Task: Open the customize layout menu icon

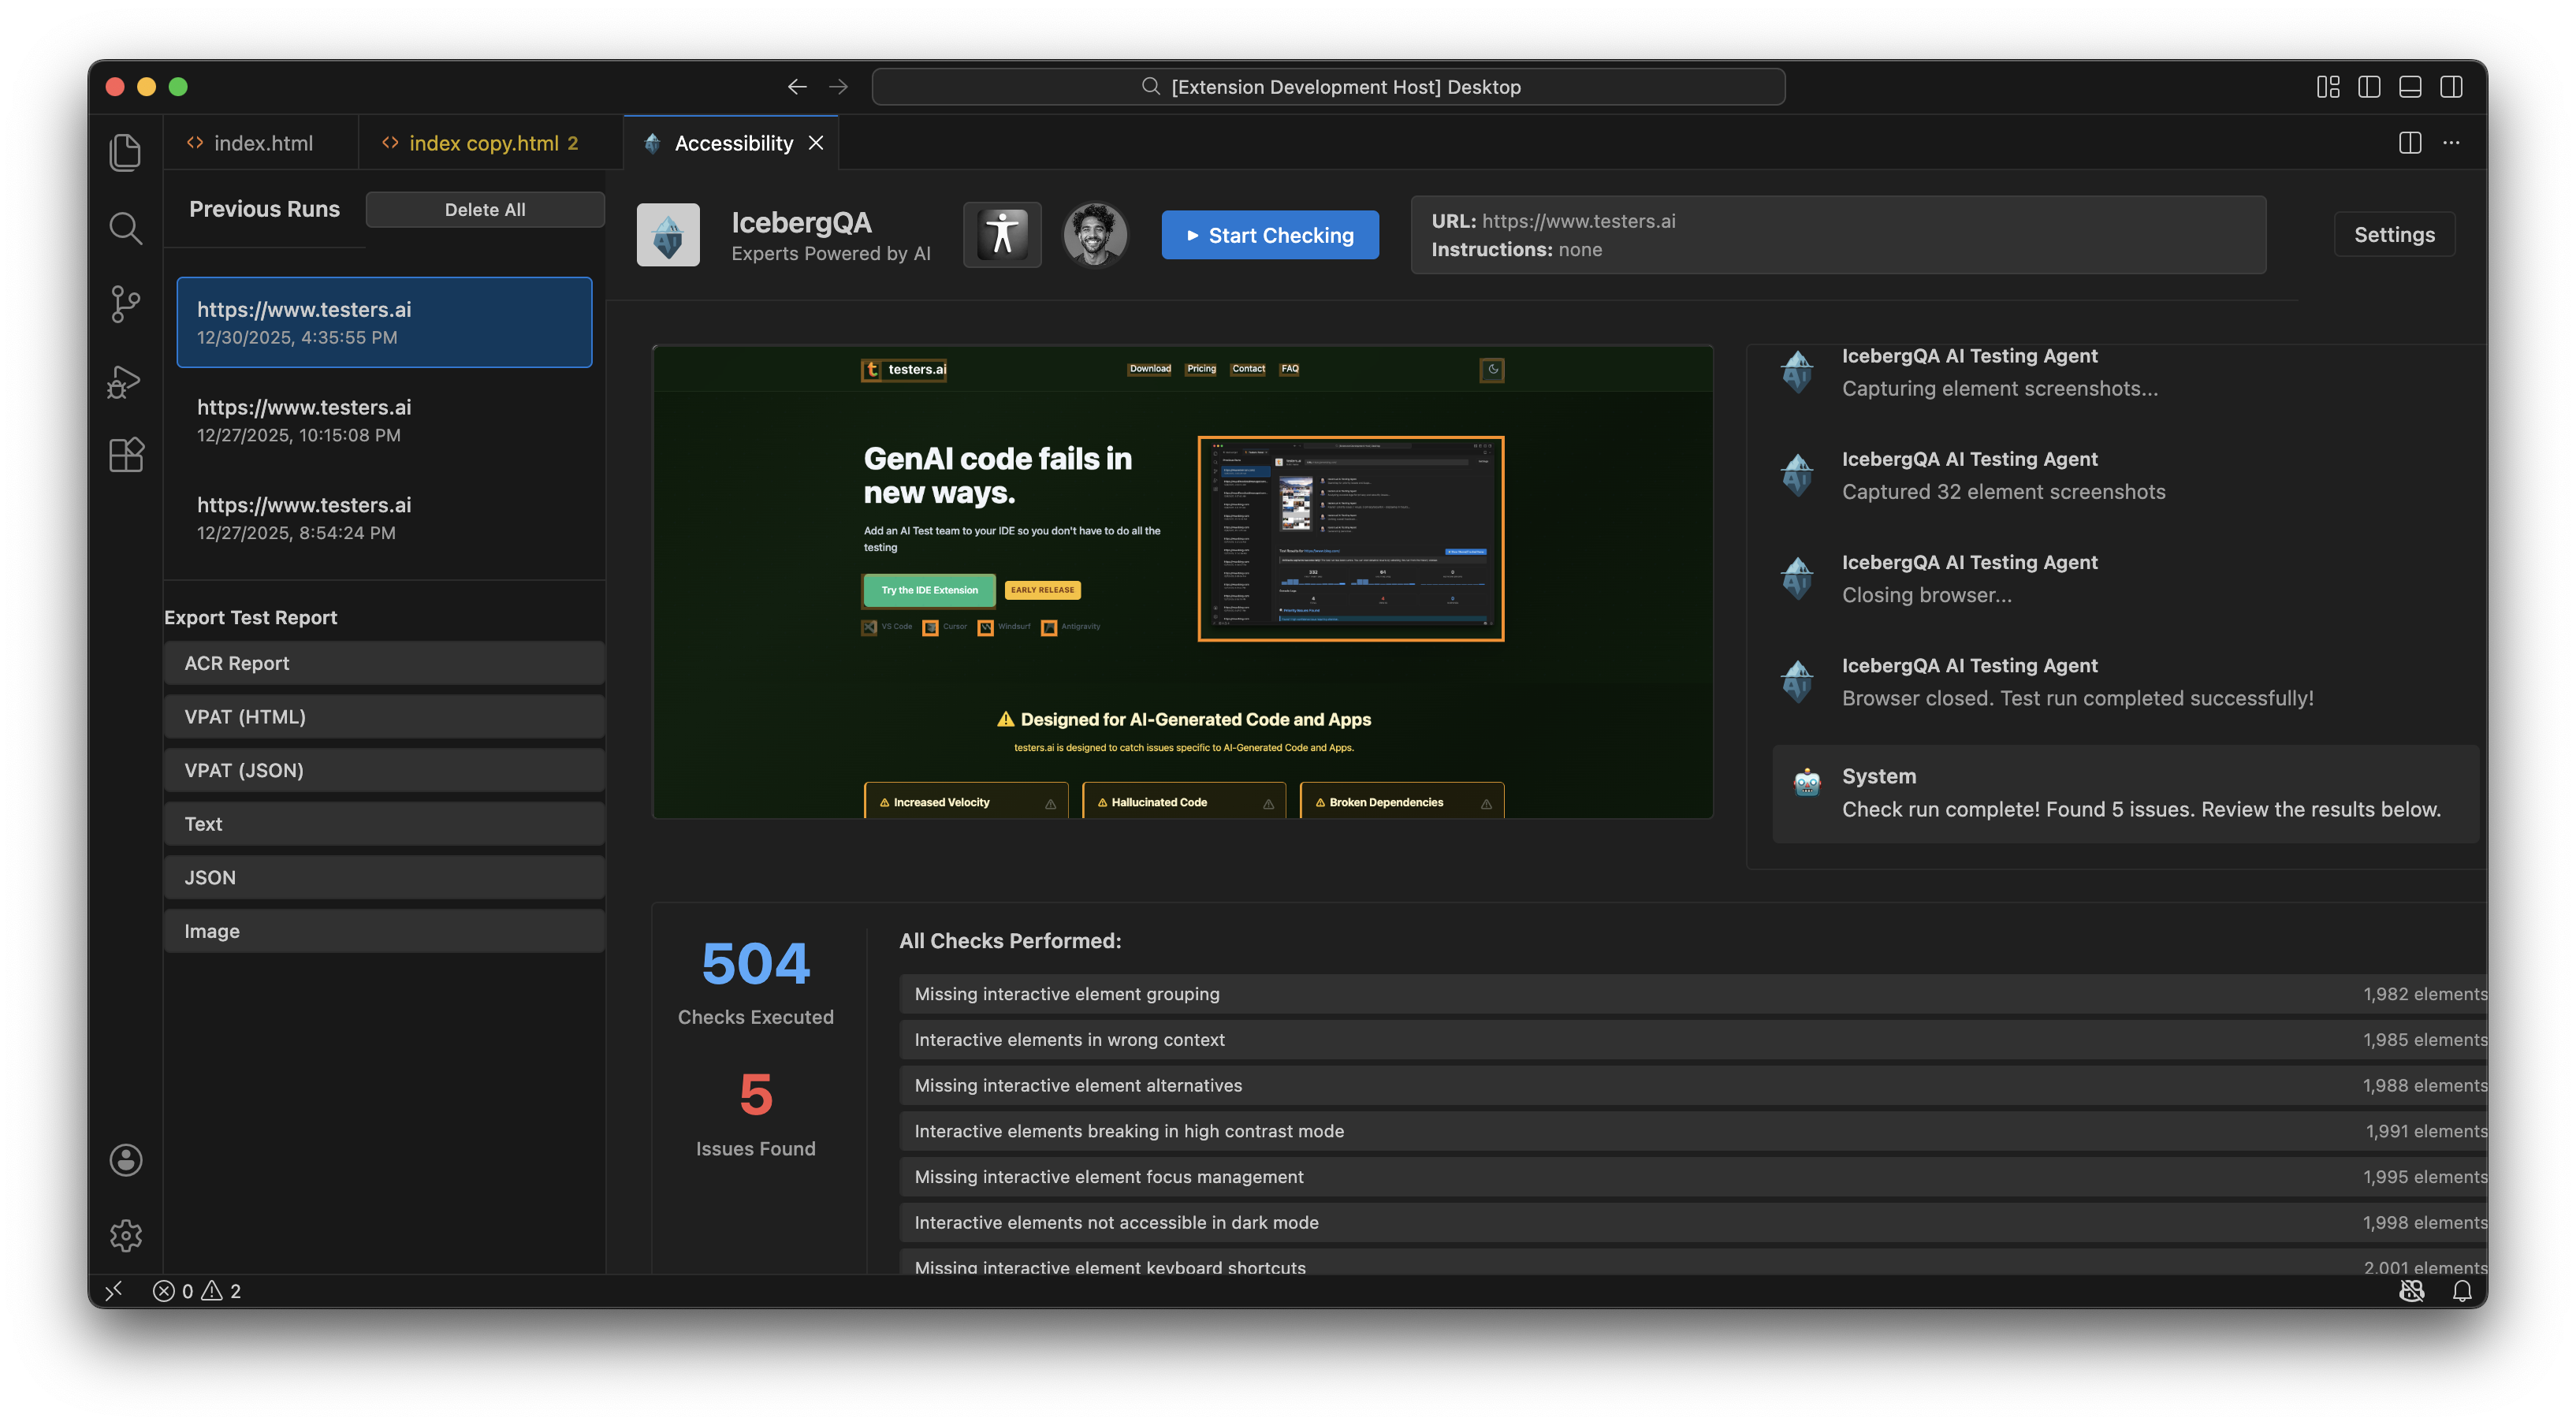Action: (2328, 87)
